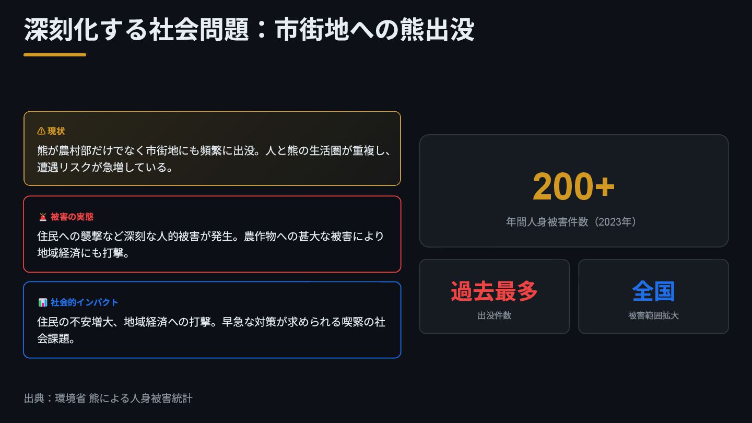Click the 出典：環境省 source footnote
Image resolution: width=752 pixels, height=423 pixels.
108,398
